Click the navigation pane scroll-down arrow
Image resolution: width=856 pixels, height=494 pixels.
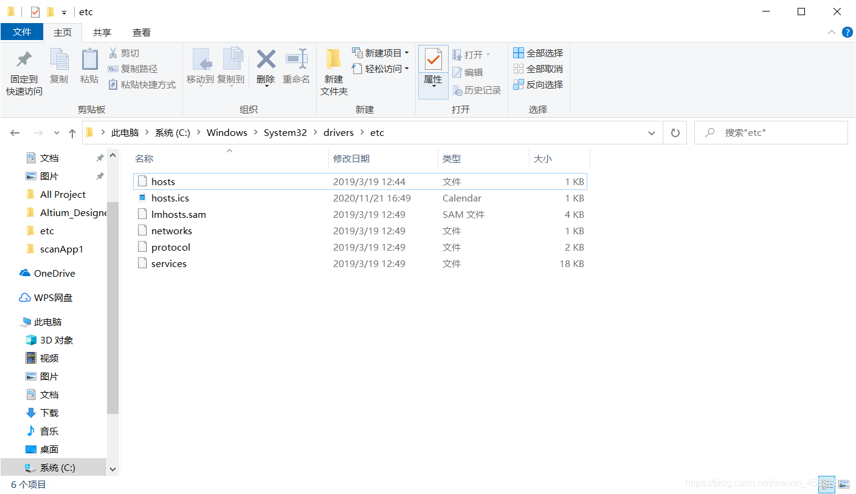[112, 469]
